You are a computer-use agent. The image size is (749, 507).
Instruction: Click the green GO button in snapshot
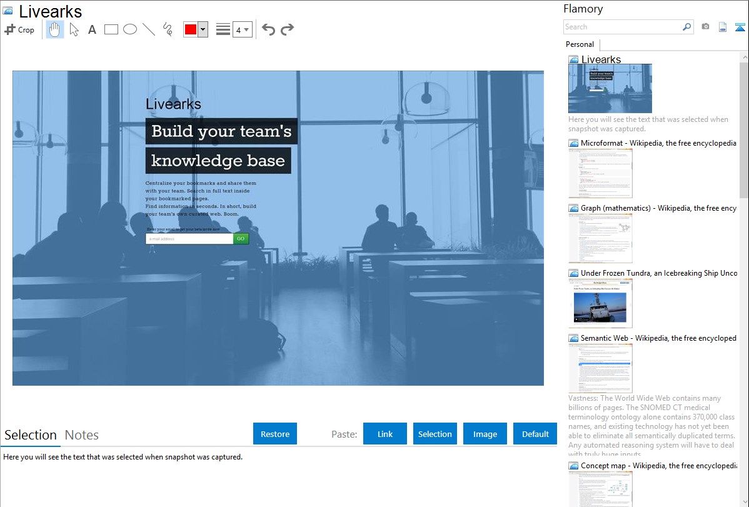241,238
